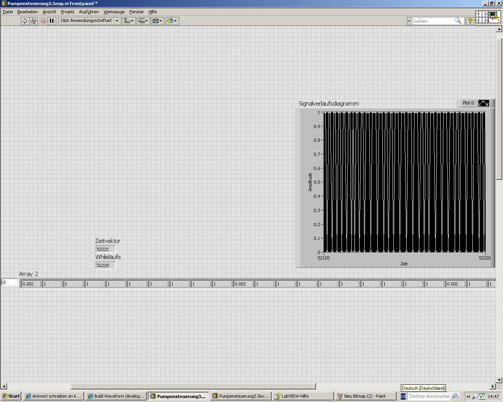
Task: Click the Run arrow button
Action: click(x=25, y=21)
